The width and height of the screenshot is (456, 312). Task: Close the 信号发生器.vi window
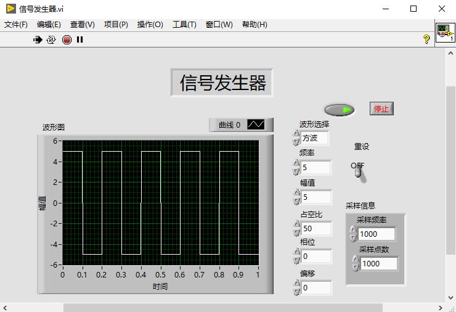pyautogui.click(x=441, y=9)
